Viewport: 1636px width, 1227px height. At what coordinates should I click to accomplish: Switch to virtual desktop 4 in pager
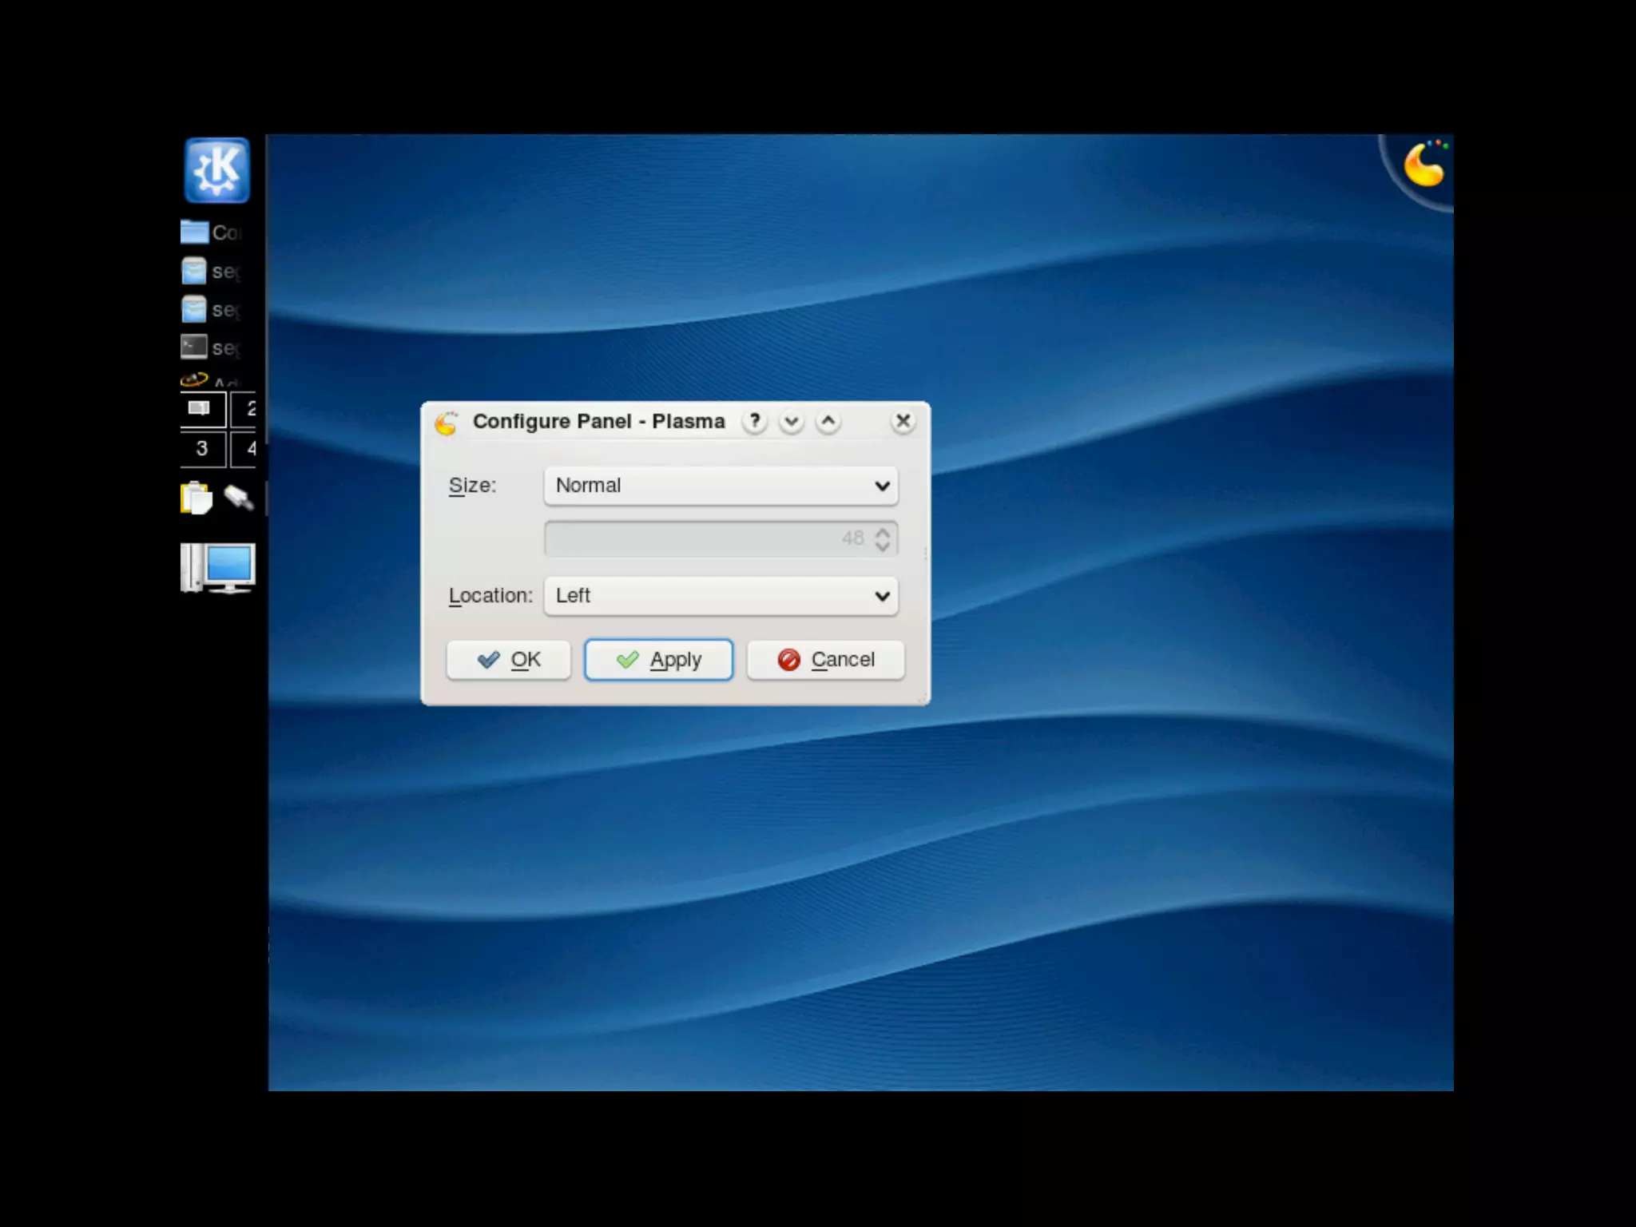tap(244, 448)
